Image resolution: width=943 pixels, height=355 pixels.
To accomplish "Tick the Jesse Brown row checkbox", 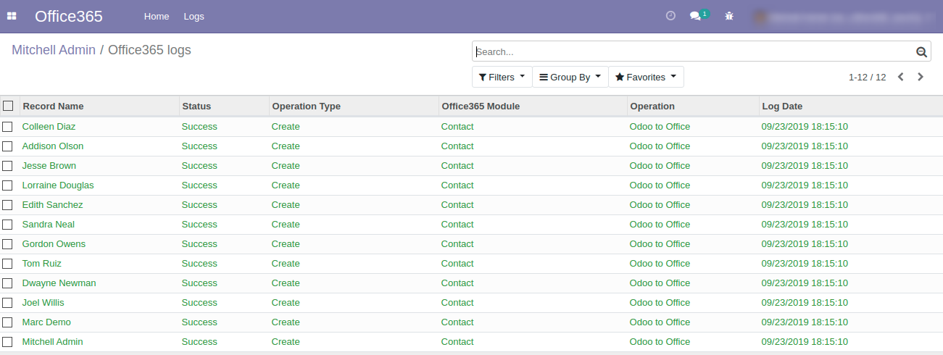I will (7, 166).
